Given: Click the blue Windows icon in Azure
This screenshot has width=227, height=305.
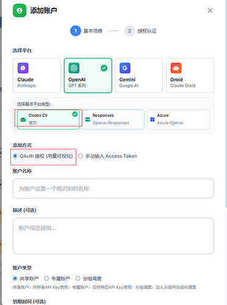Looking at the screenshot, I should 153,119.
